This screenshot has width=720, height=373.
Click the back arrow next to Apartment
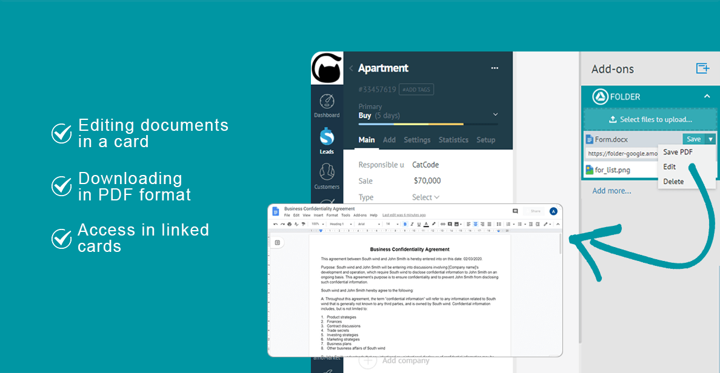coord(351,68)
